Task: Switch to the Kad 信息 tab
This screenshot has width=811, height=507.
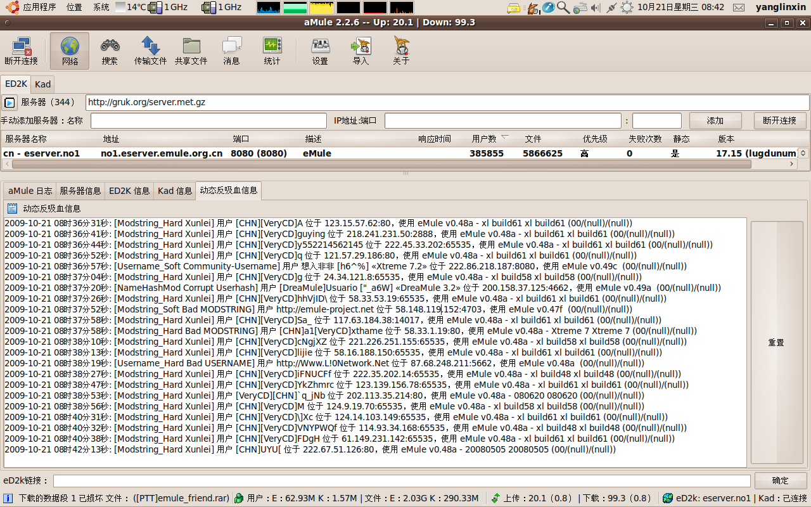Action: (x=175, y=191)
